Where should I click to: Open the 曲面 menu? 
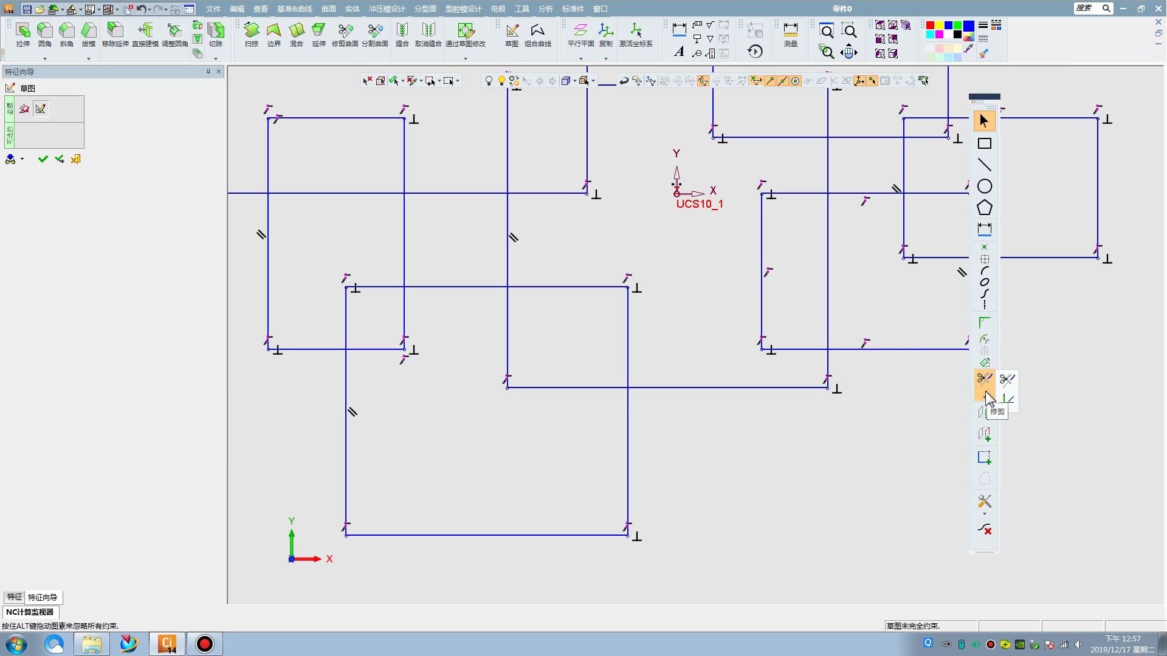point(328,9)
